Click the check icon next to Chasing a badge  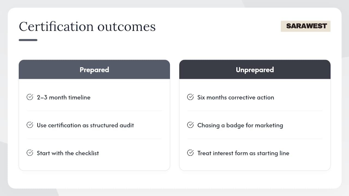tap(190, 125)
